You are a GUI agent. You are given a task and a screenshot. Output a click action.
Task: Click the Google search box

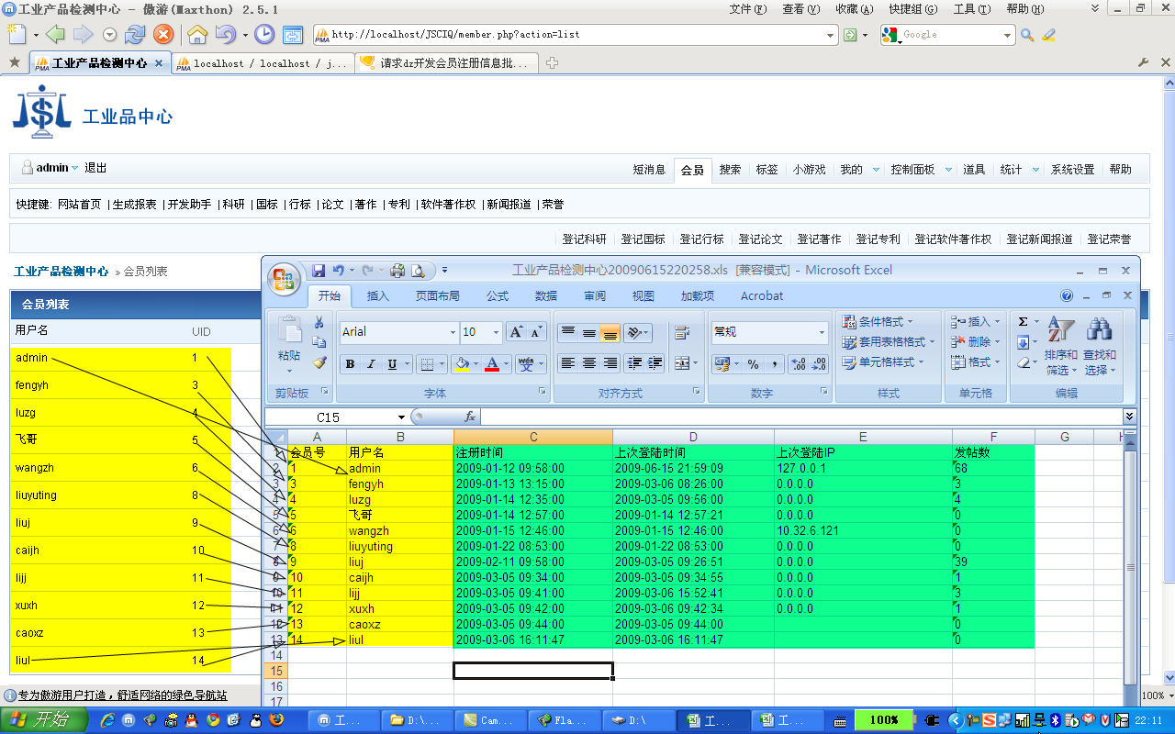tap(949, 35)
